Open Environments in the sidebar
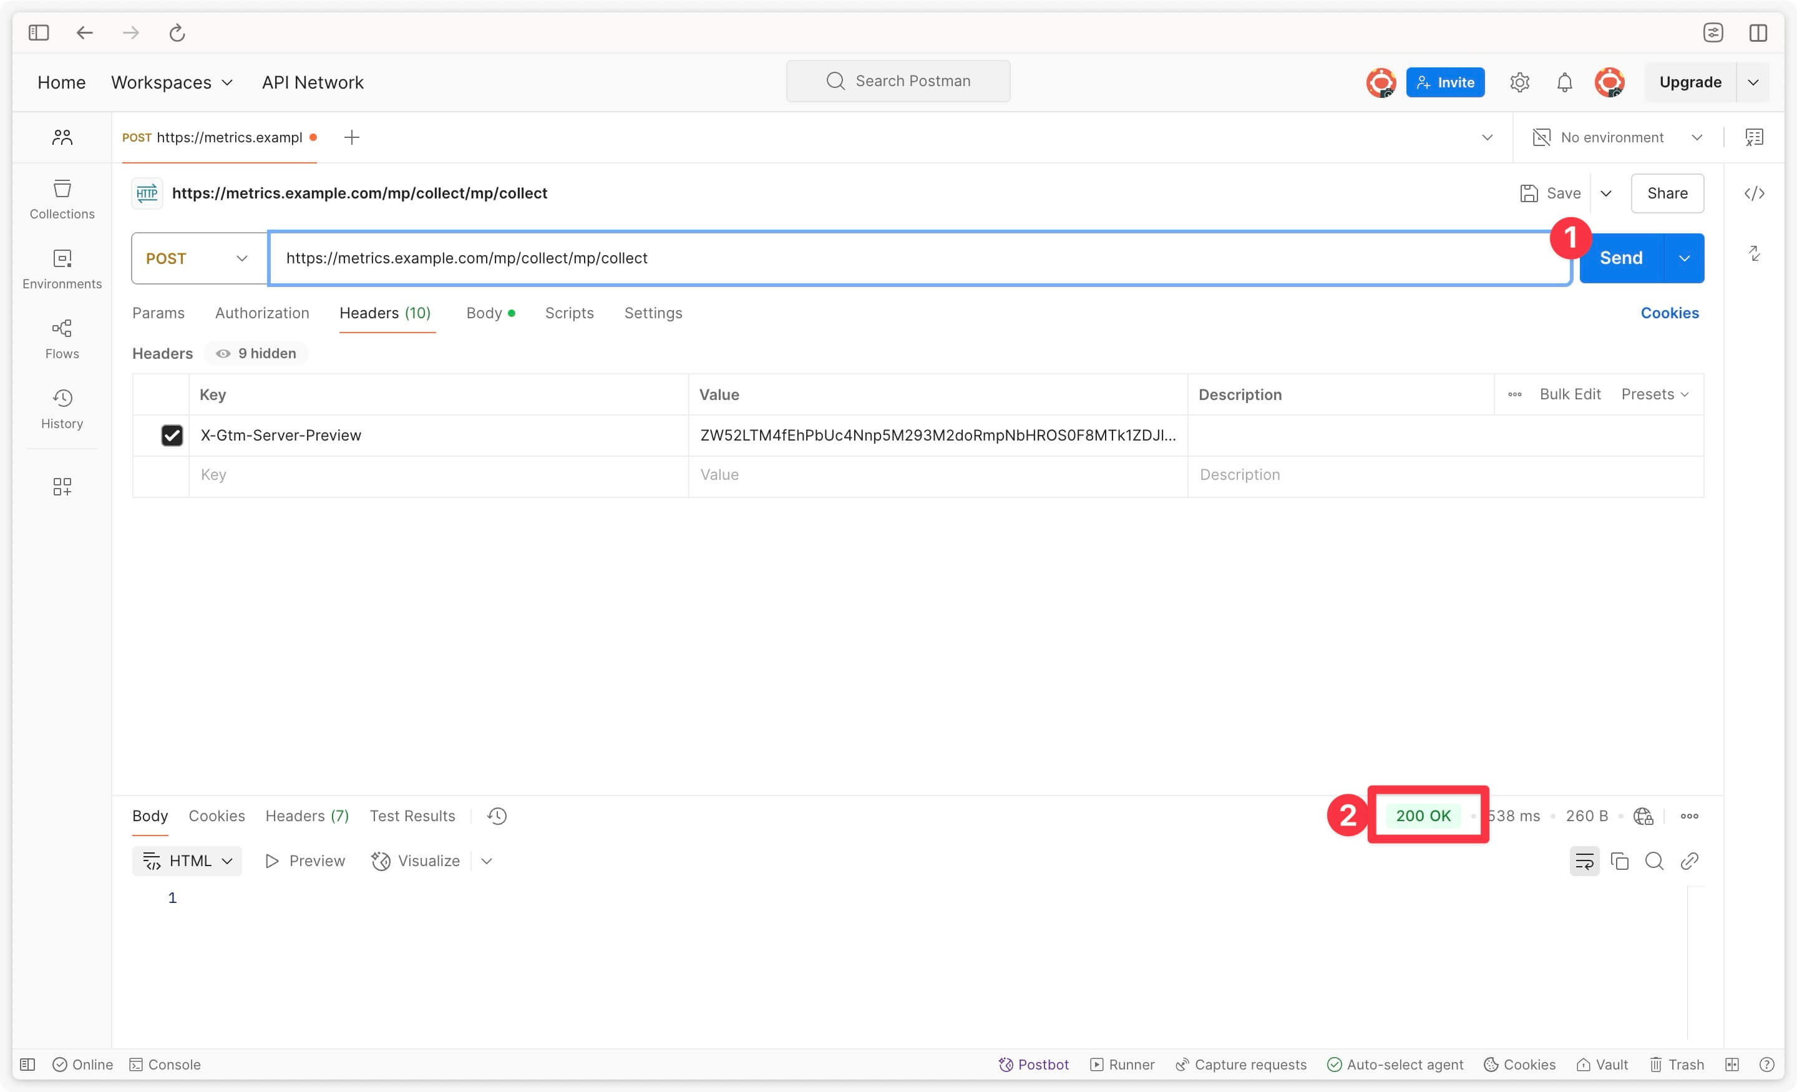Viewport: 1797px width, 1092px height. (62, 269)
